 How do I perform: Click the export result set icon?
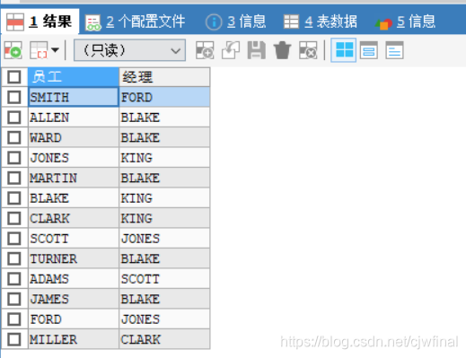[13, 50]
